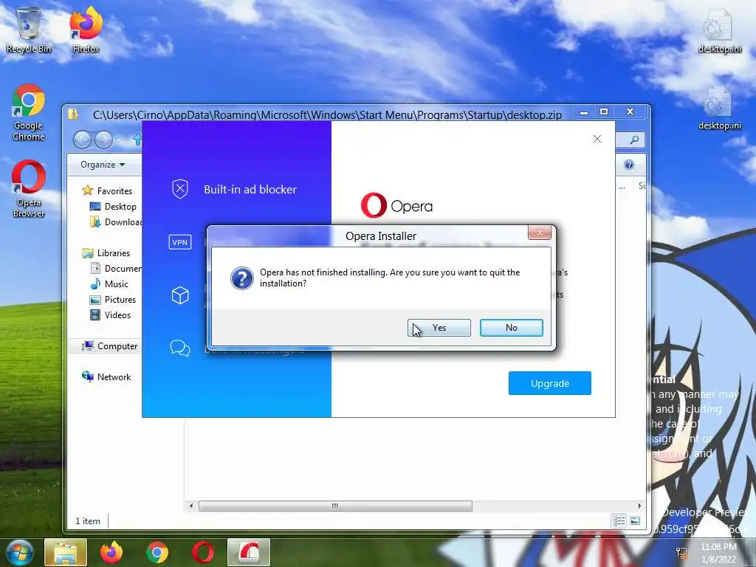This screenshot has height=567, width=756.
Task: Minimize the Explorer window
Action: pos(584,112)
